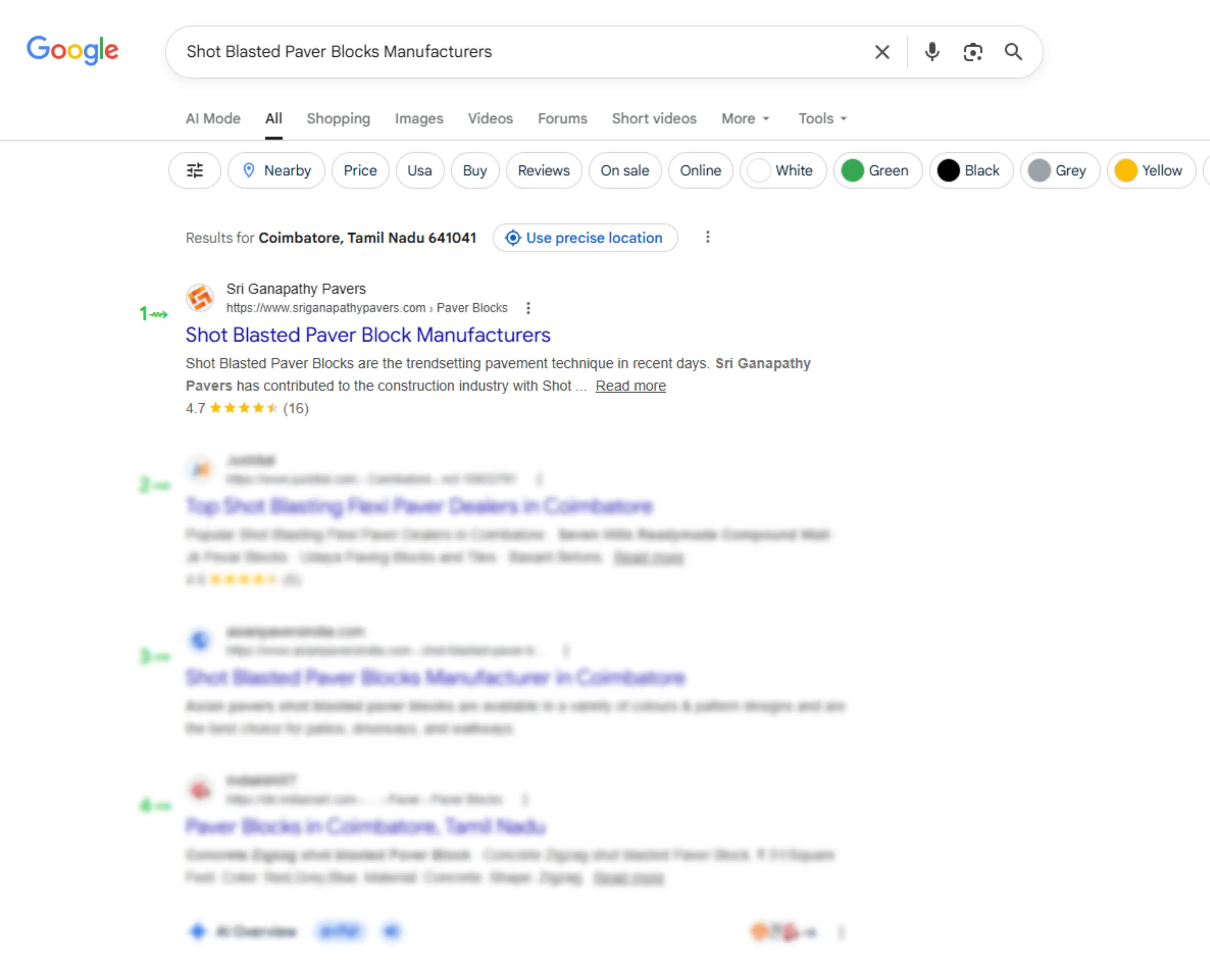The image size is (1210, 962).
Task: Click the Google logo
Action: [x=73, y=51]
